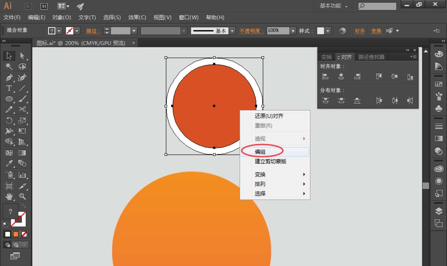The height and width of the screenshot is (266, 447).
Task: Activate the Hand tool
Action: pos(9,196)
